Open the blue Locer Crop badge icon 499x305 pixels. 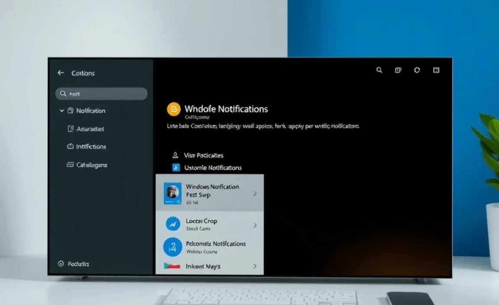[172, 224]
